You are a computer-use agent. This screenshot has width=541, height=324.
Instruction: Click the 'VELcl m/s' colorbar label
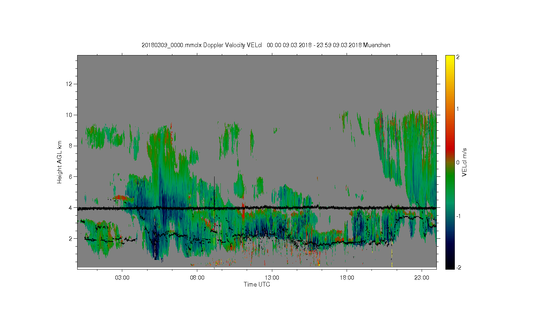[x=465, y=162]
